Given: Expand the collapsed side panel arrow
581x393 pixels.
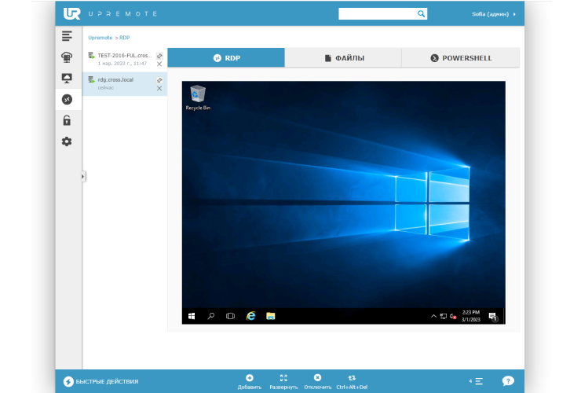Looking at the screenshot, I should pyautogui.click(x=83, y=177).
